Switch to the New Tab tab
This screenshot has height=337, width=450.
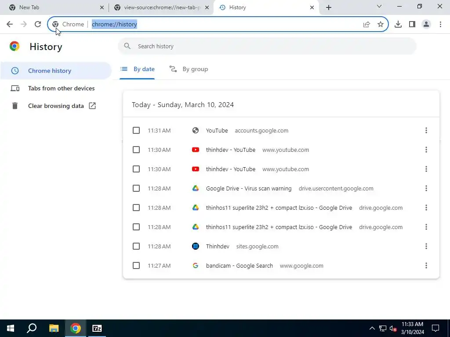point(54,7)
